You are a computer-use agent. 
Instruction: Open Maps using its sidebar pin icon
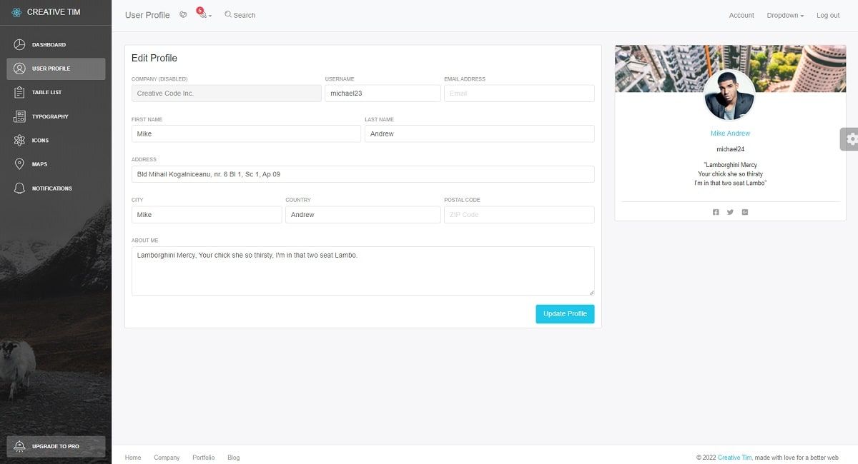(19, 164)
